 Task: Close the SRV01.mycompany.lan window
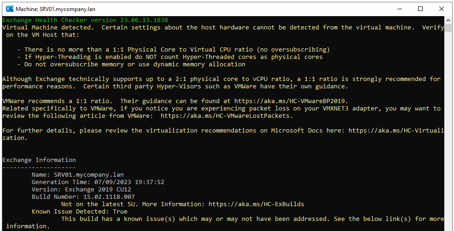pyautogui.click(x=441, y=9)
